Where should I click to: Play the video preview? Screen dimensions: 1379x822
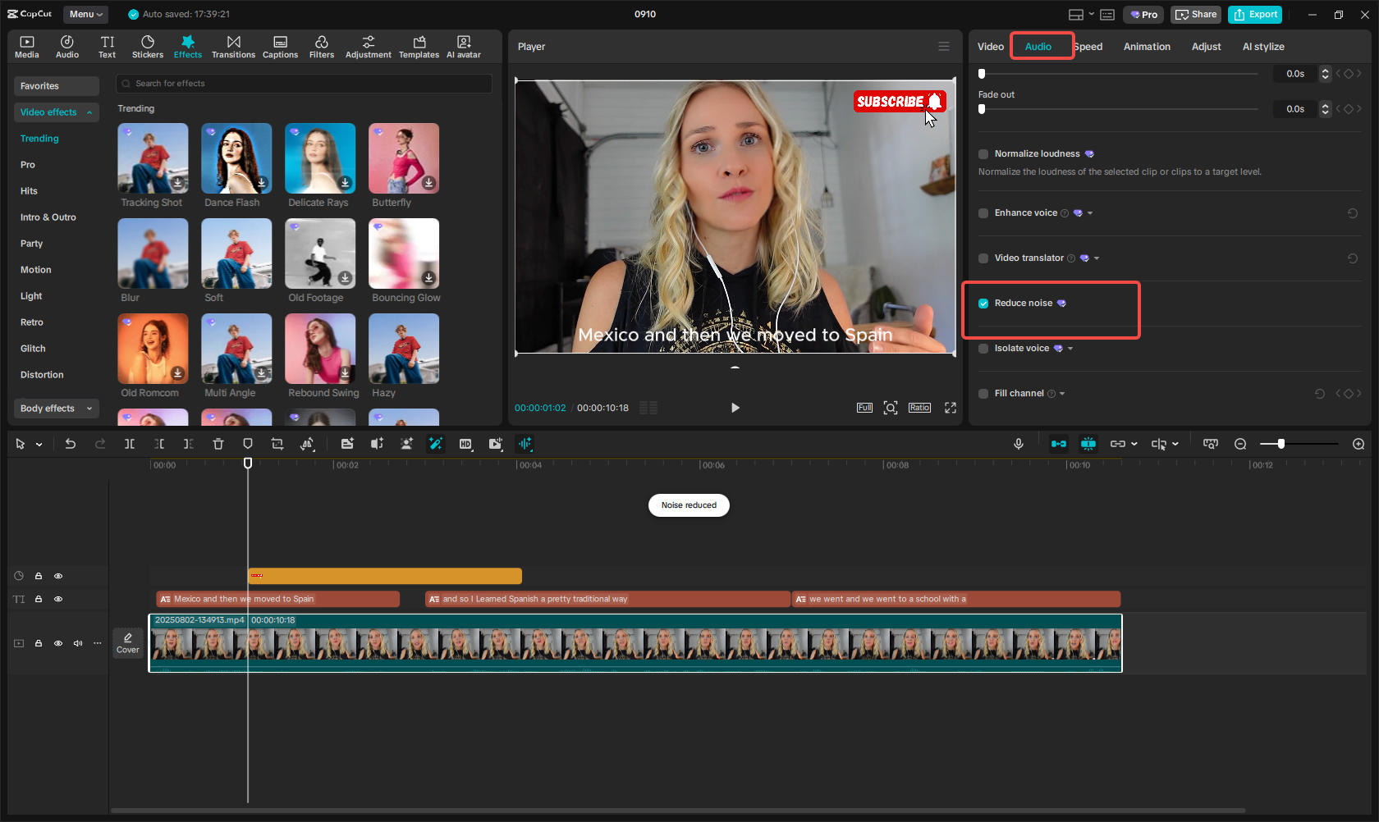coord(735,408)
